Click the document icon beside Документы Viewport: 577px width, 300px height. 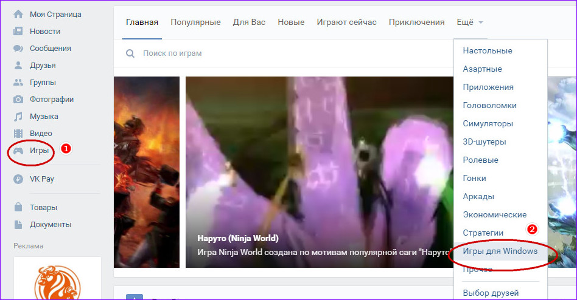pyautogui.click(x=18, y=224)
